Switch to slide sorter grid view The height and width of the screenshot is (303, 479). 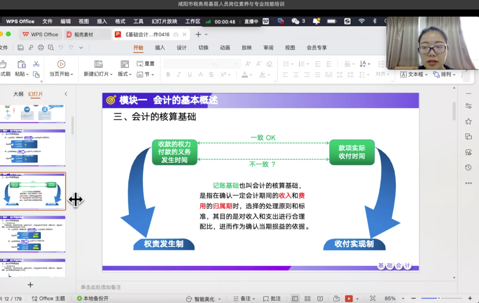307,299
